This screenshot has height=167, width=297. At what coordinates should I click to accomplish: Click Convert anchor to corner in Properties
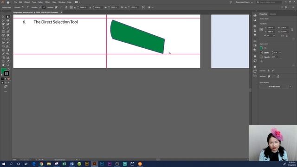269,71
